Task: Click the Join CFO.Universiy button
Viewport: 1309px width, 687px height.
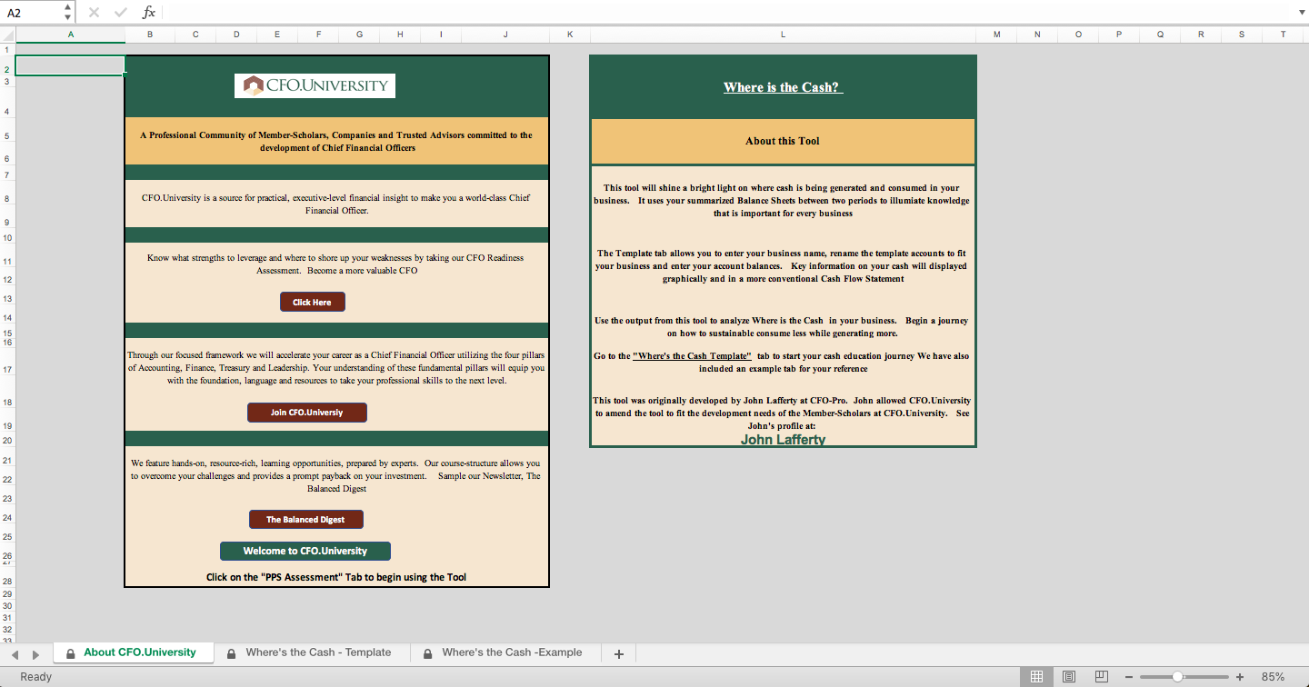Action: click(307, 413)
